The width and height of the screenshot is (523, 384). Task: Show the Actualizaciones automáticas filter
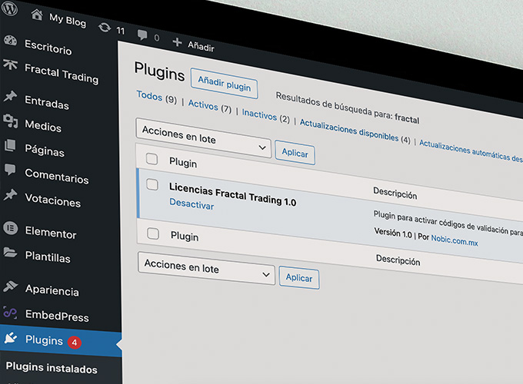click(471, 151)
